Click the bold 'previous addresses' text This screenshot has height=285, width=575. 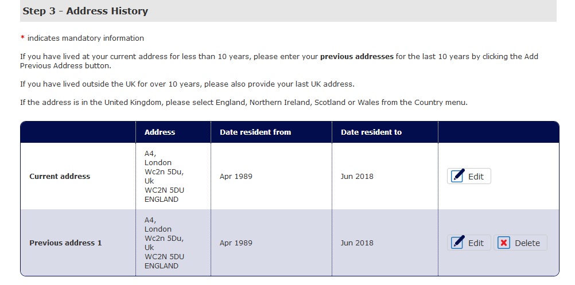356,57
